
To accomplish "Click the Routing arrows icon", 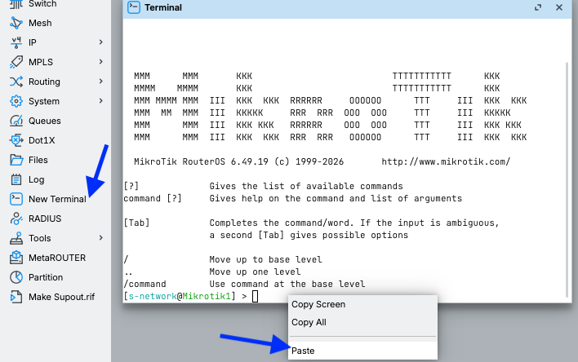I will [16, 82].
